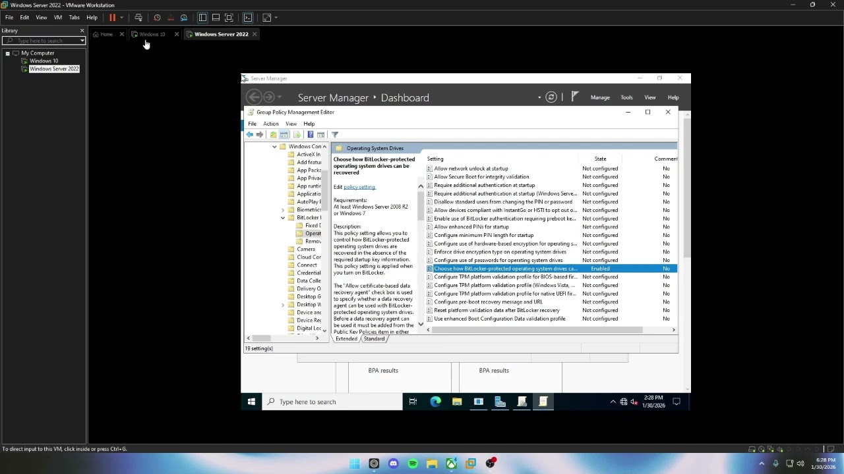This screenshot has width=844, height=474.
Task: Click the guest taskbar search box
Action: [x=332, y=402]
